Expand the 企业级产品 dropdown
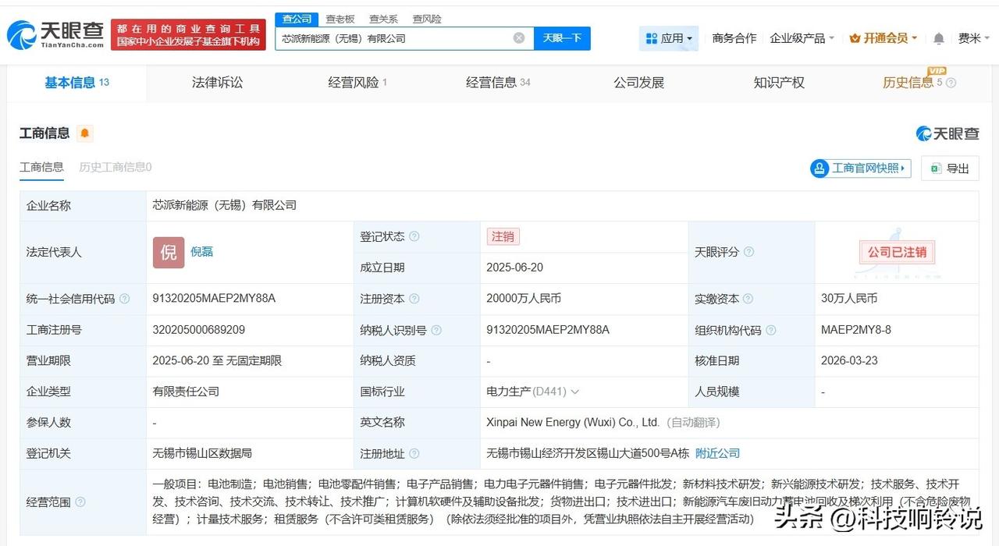Viewport: 999px width, 546px height. coord(802,38)
